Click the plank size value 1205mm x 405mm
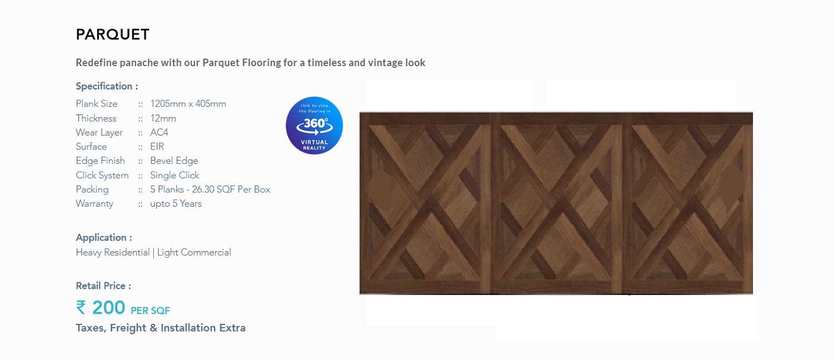The height and width of the screenshot is (360, 838). coord(188,104)
